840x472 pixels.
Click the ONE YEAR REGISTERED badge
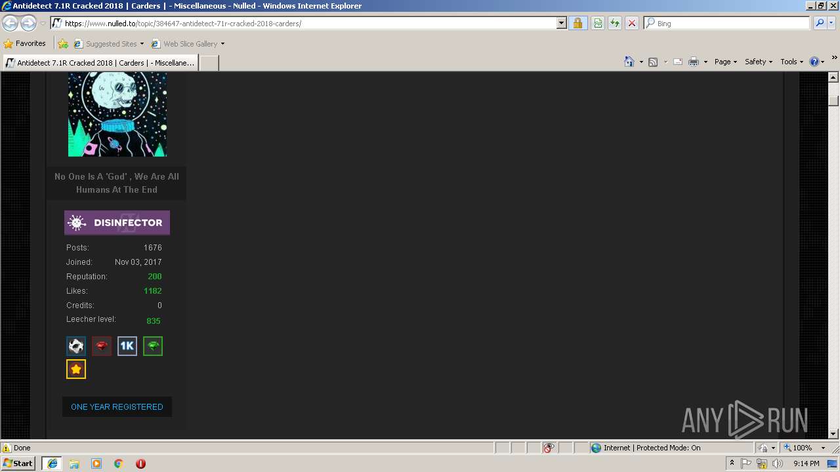tap(117, 406)
